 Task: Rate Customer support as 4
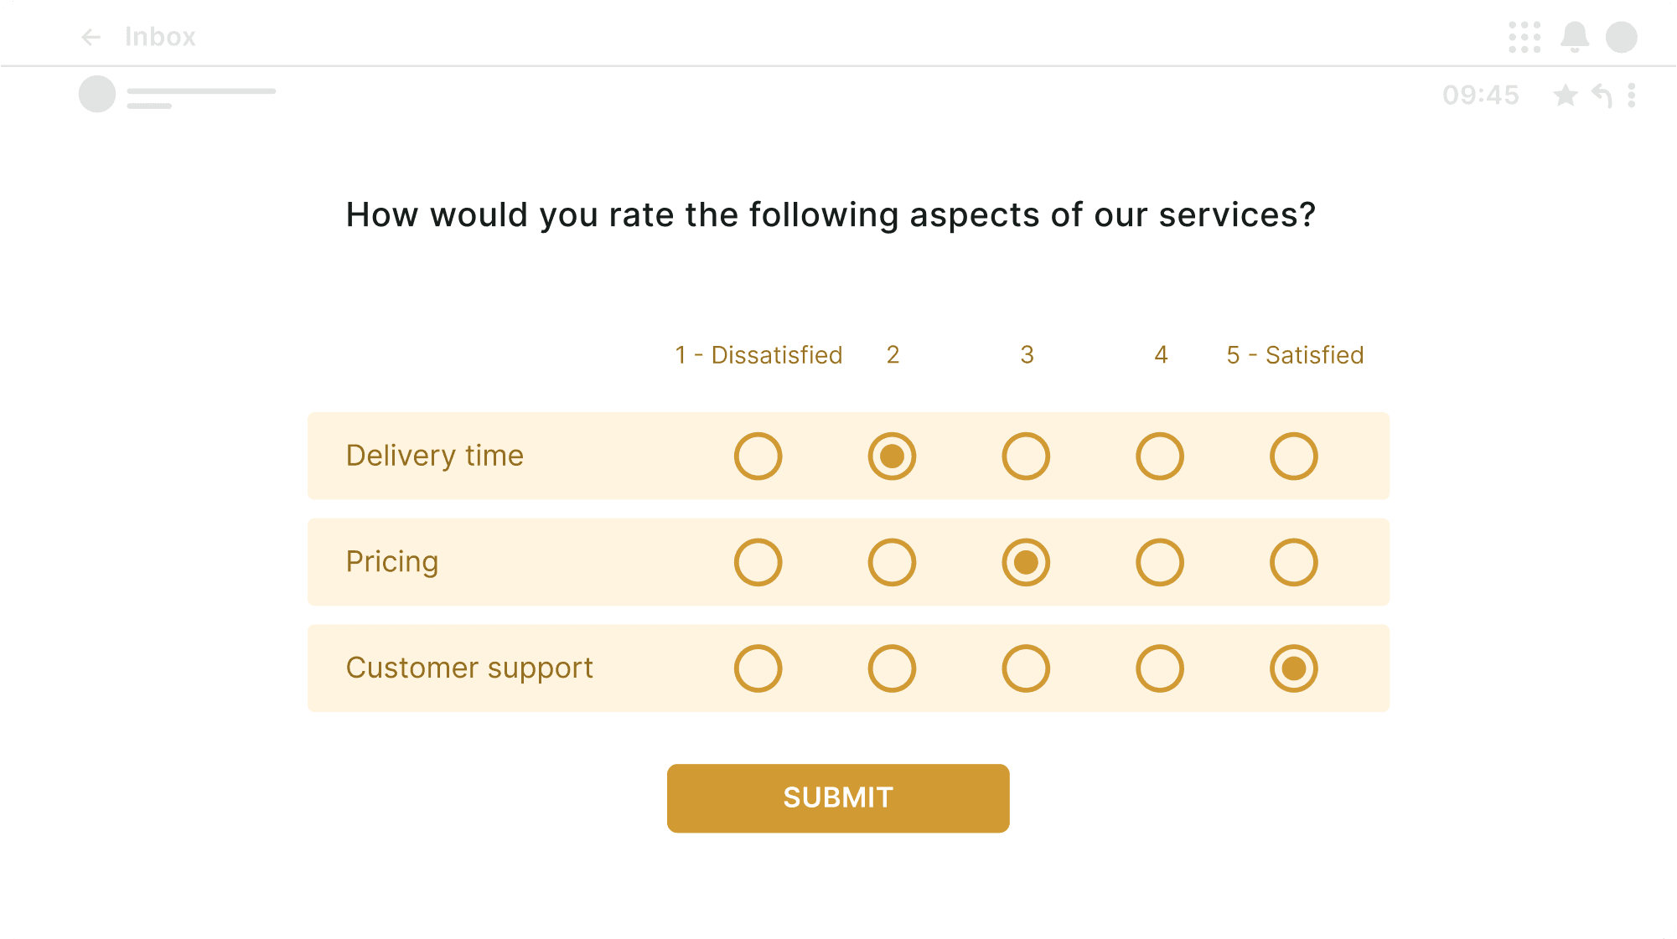tap(1160, 668)
